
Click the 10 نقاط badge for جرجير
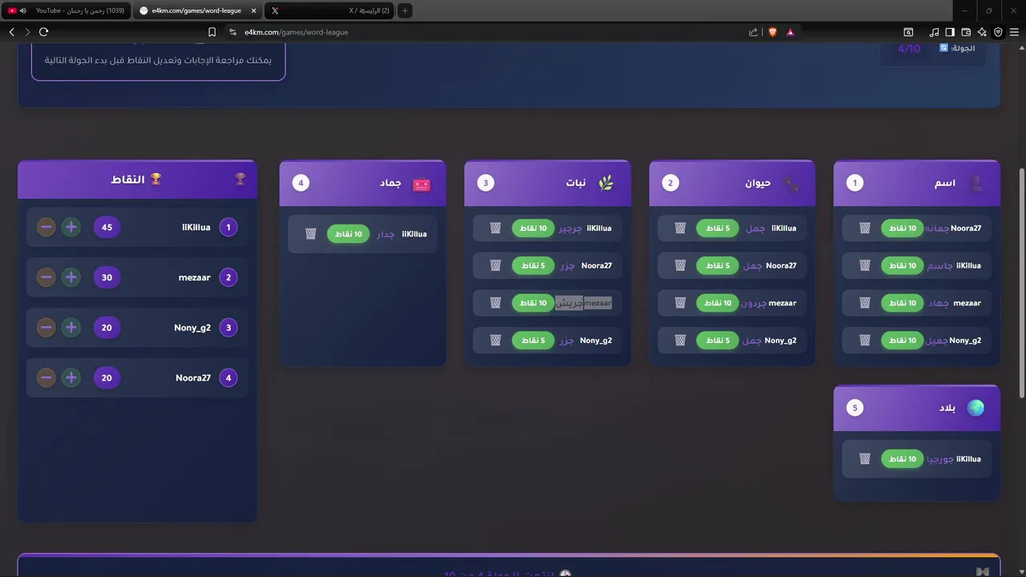coord(533,228)
